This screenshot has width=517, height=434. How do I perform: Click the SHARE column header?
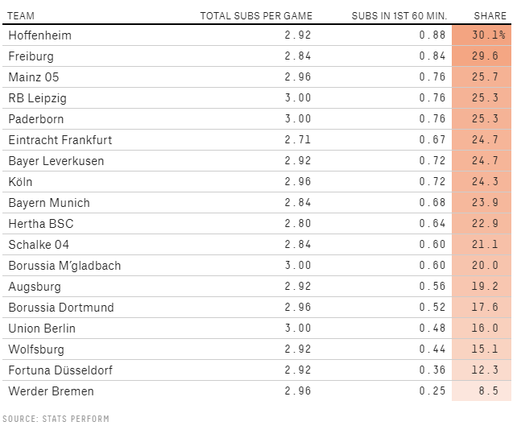(490, 16)
